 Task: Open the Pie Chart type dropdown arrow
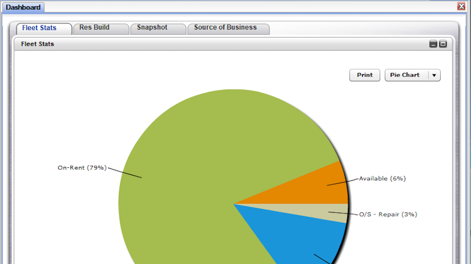tap(434, 75)
